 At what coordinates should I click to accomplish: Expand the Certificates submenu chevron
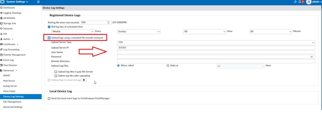(x=18, y=44)
